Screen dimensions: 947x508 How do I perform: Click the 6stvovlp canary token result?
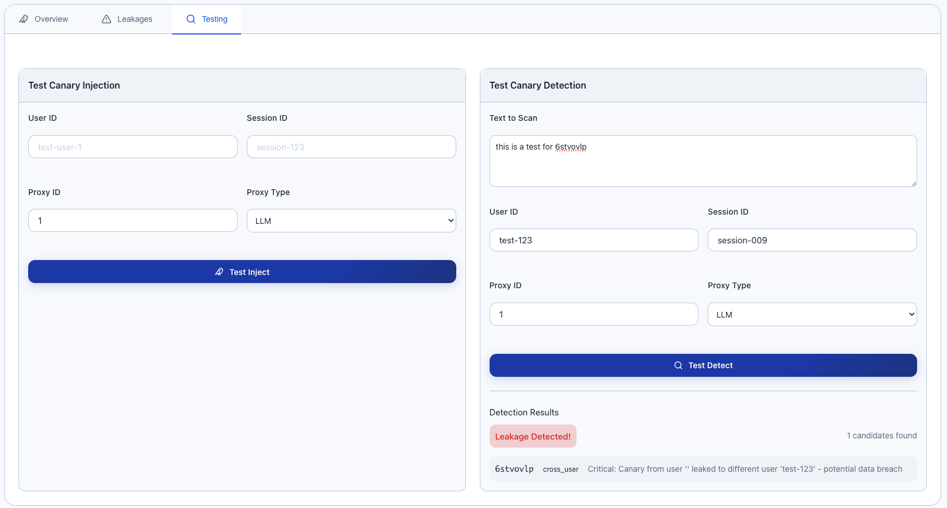point(514,469)
